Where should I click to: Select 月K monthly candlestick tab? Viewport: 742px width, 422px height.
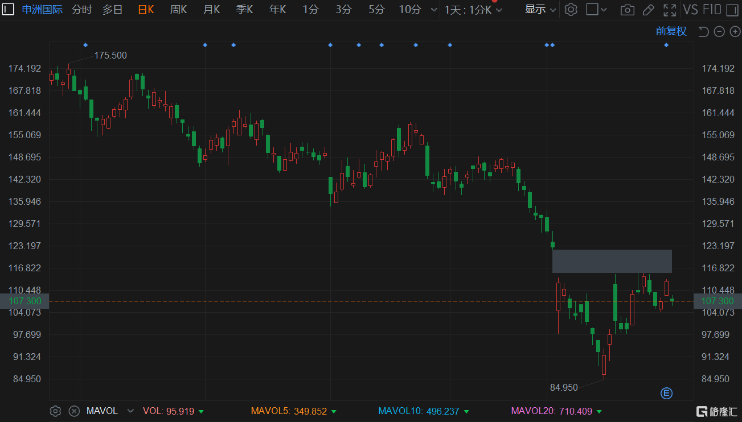(211, 10)
